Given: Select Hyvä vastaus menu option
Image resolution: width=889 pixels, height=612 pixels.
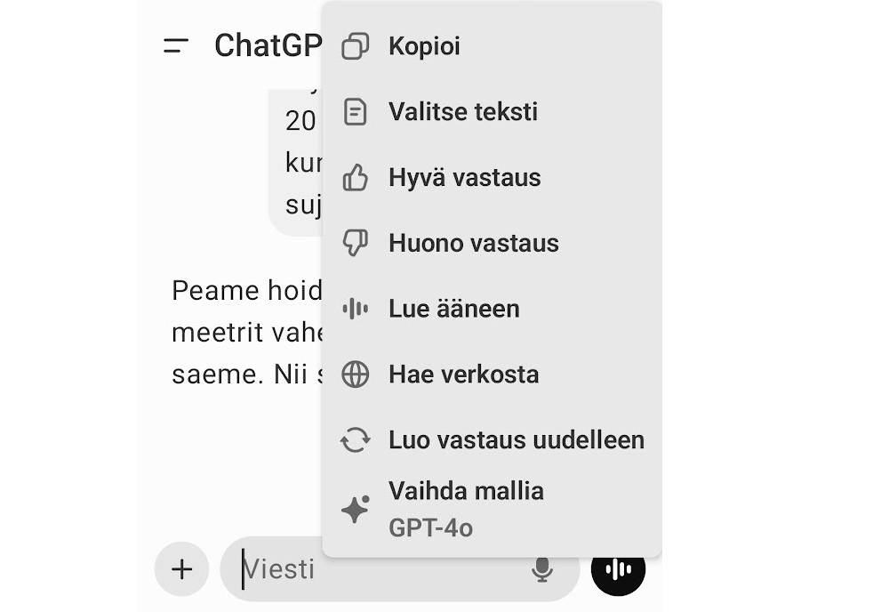Looking at the screenshot, I should (464, 178).
